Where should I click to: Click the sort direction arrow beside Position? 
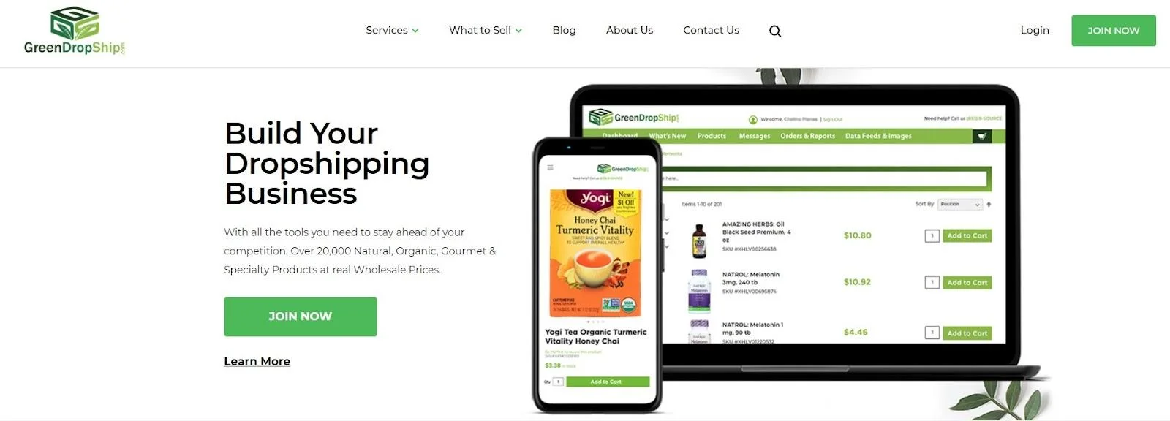(x=989, y=205)
